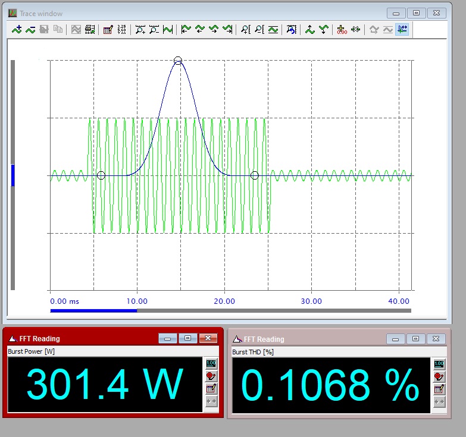Click the 1.00 scale button in Burst THD window
Screen dimensions: 466x437
pyautogui.click(x=439, y=364)
